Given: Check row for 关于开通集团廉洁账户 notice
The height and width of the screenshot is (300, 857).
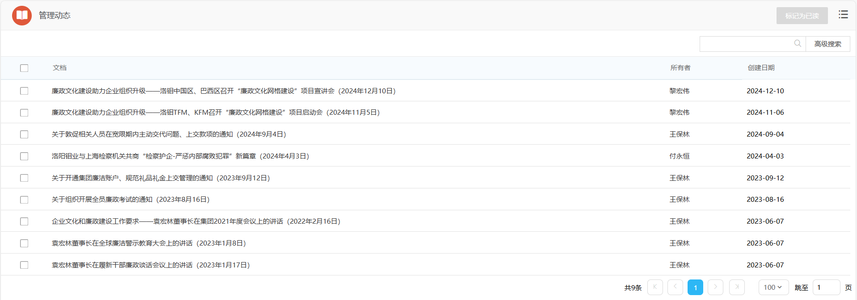Looking at the screenshot, I should (24, 178).
